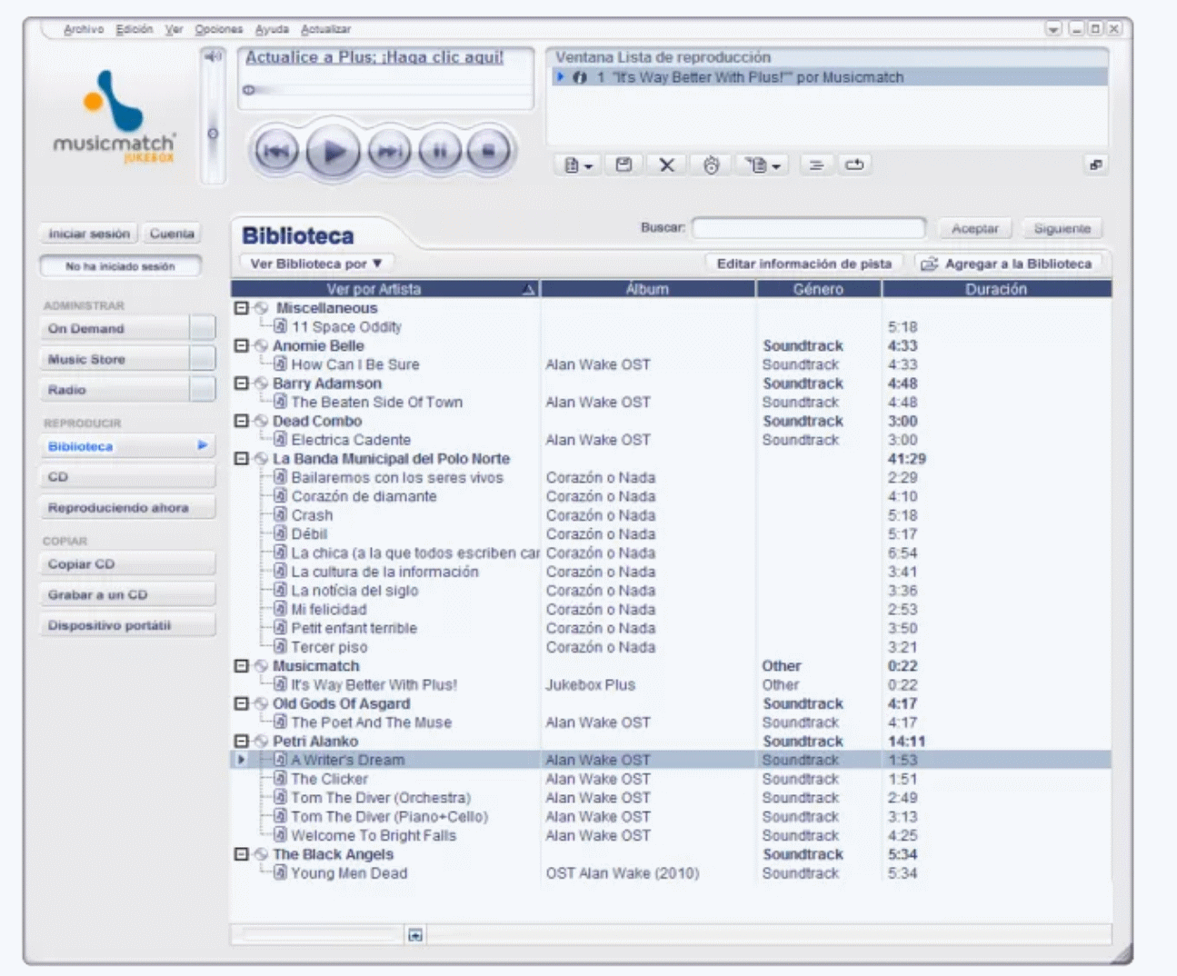Click Agregar a la Biblioteca

[1007, 264]
